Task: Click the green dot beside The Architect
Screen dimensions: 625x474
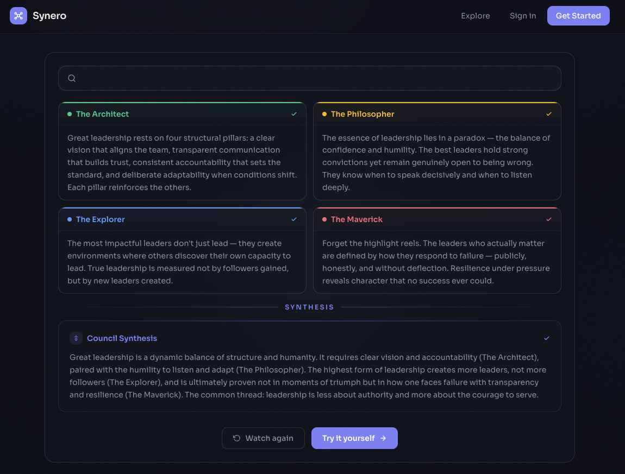Action: pos(70,114)
